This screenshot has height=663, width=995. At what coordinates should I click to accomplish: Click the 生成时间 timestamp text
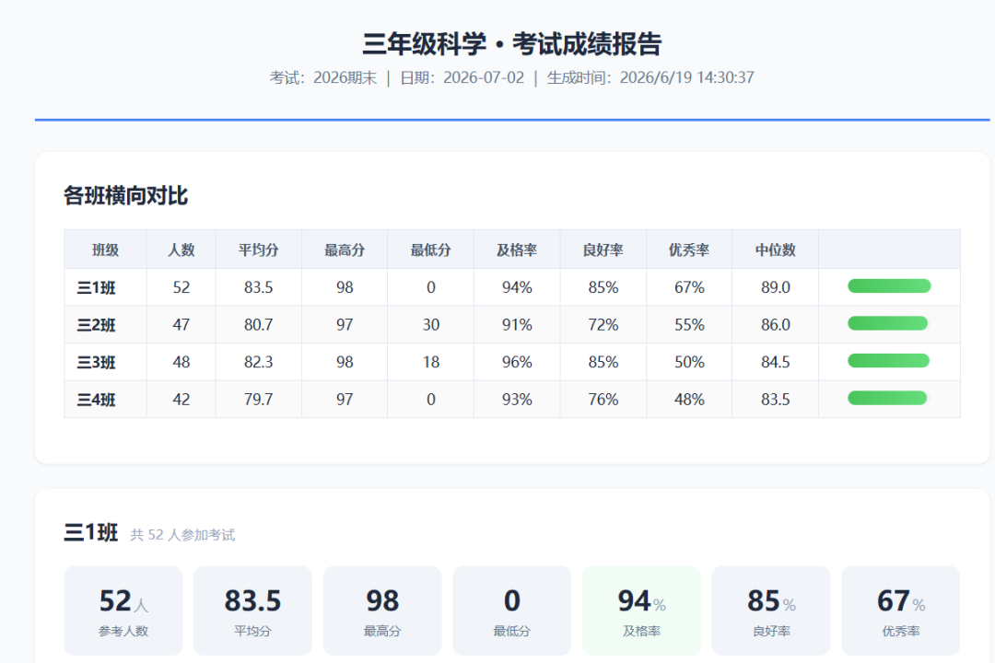pos(650,78)
